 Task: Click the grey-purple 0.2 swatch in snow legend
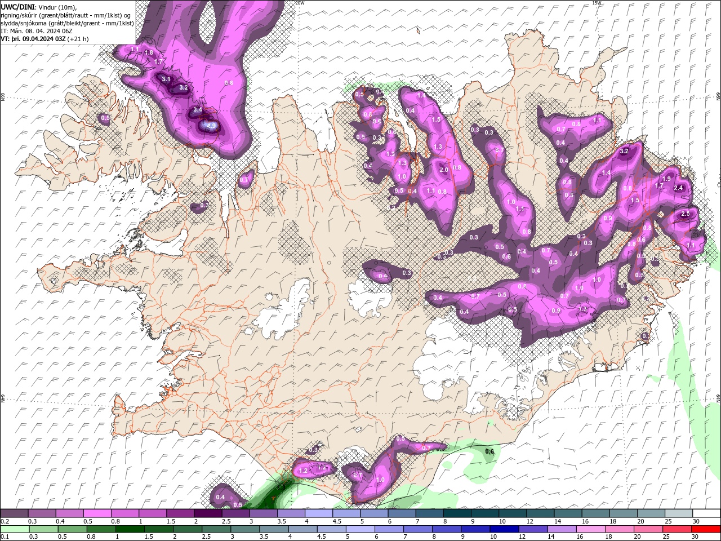tap(14, 513)
